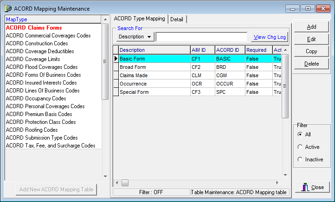Screen dimensions: 335x202
Task: Select the Inactive filter radio button
Action: pyautogui.click(x=300, y=159)
